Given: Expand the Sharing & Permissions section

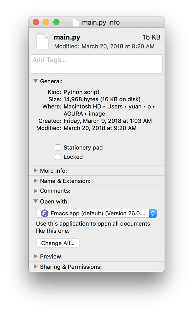Looking at the screenshot, I should (35, 267).
